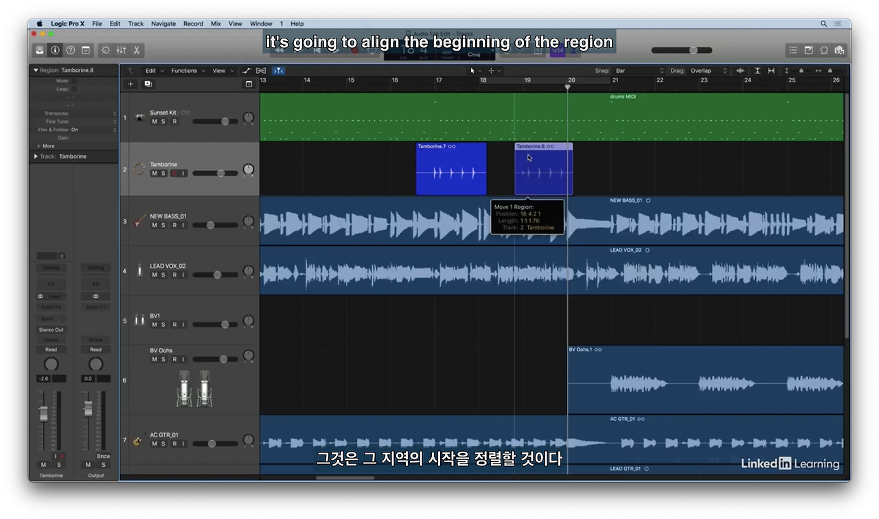The width and height of the screenshot is (879, 519).
Task: Open the Mixer sliders icon
Action: pyautogui.click(x=121, y=50)
